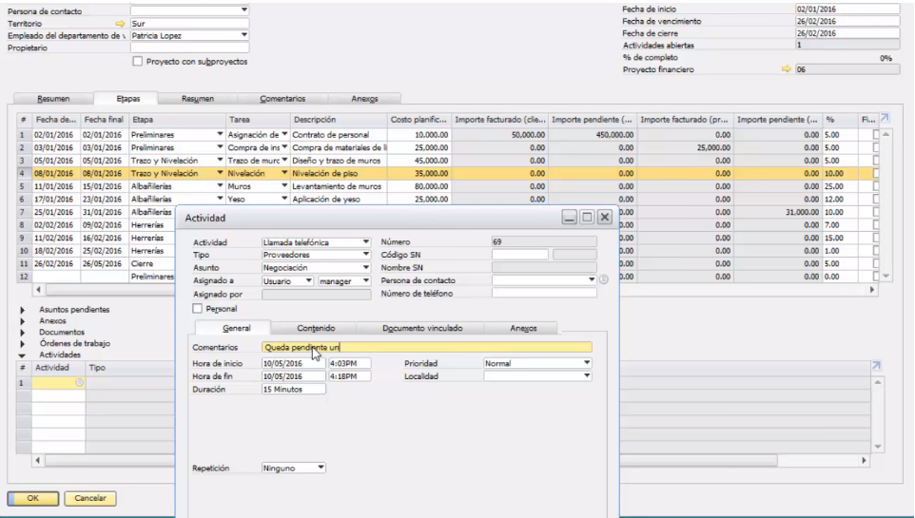Image resolution: width=915 pixels, height=518 pixels.
Task: Click the Cancelar button
Action: 90,498
